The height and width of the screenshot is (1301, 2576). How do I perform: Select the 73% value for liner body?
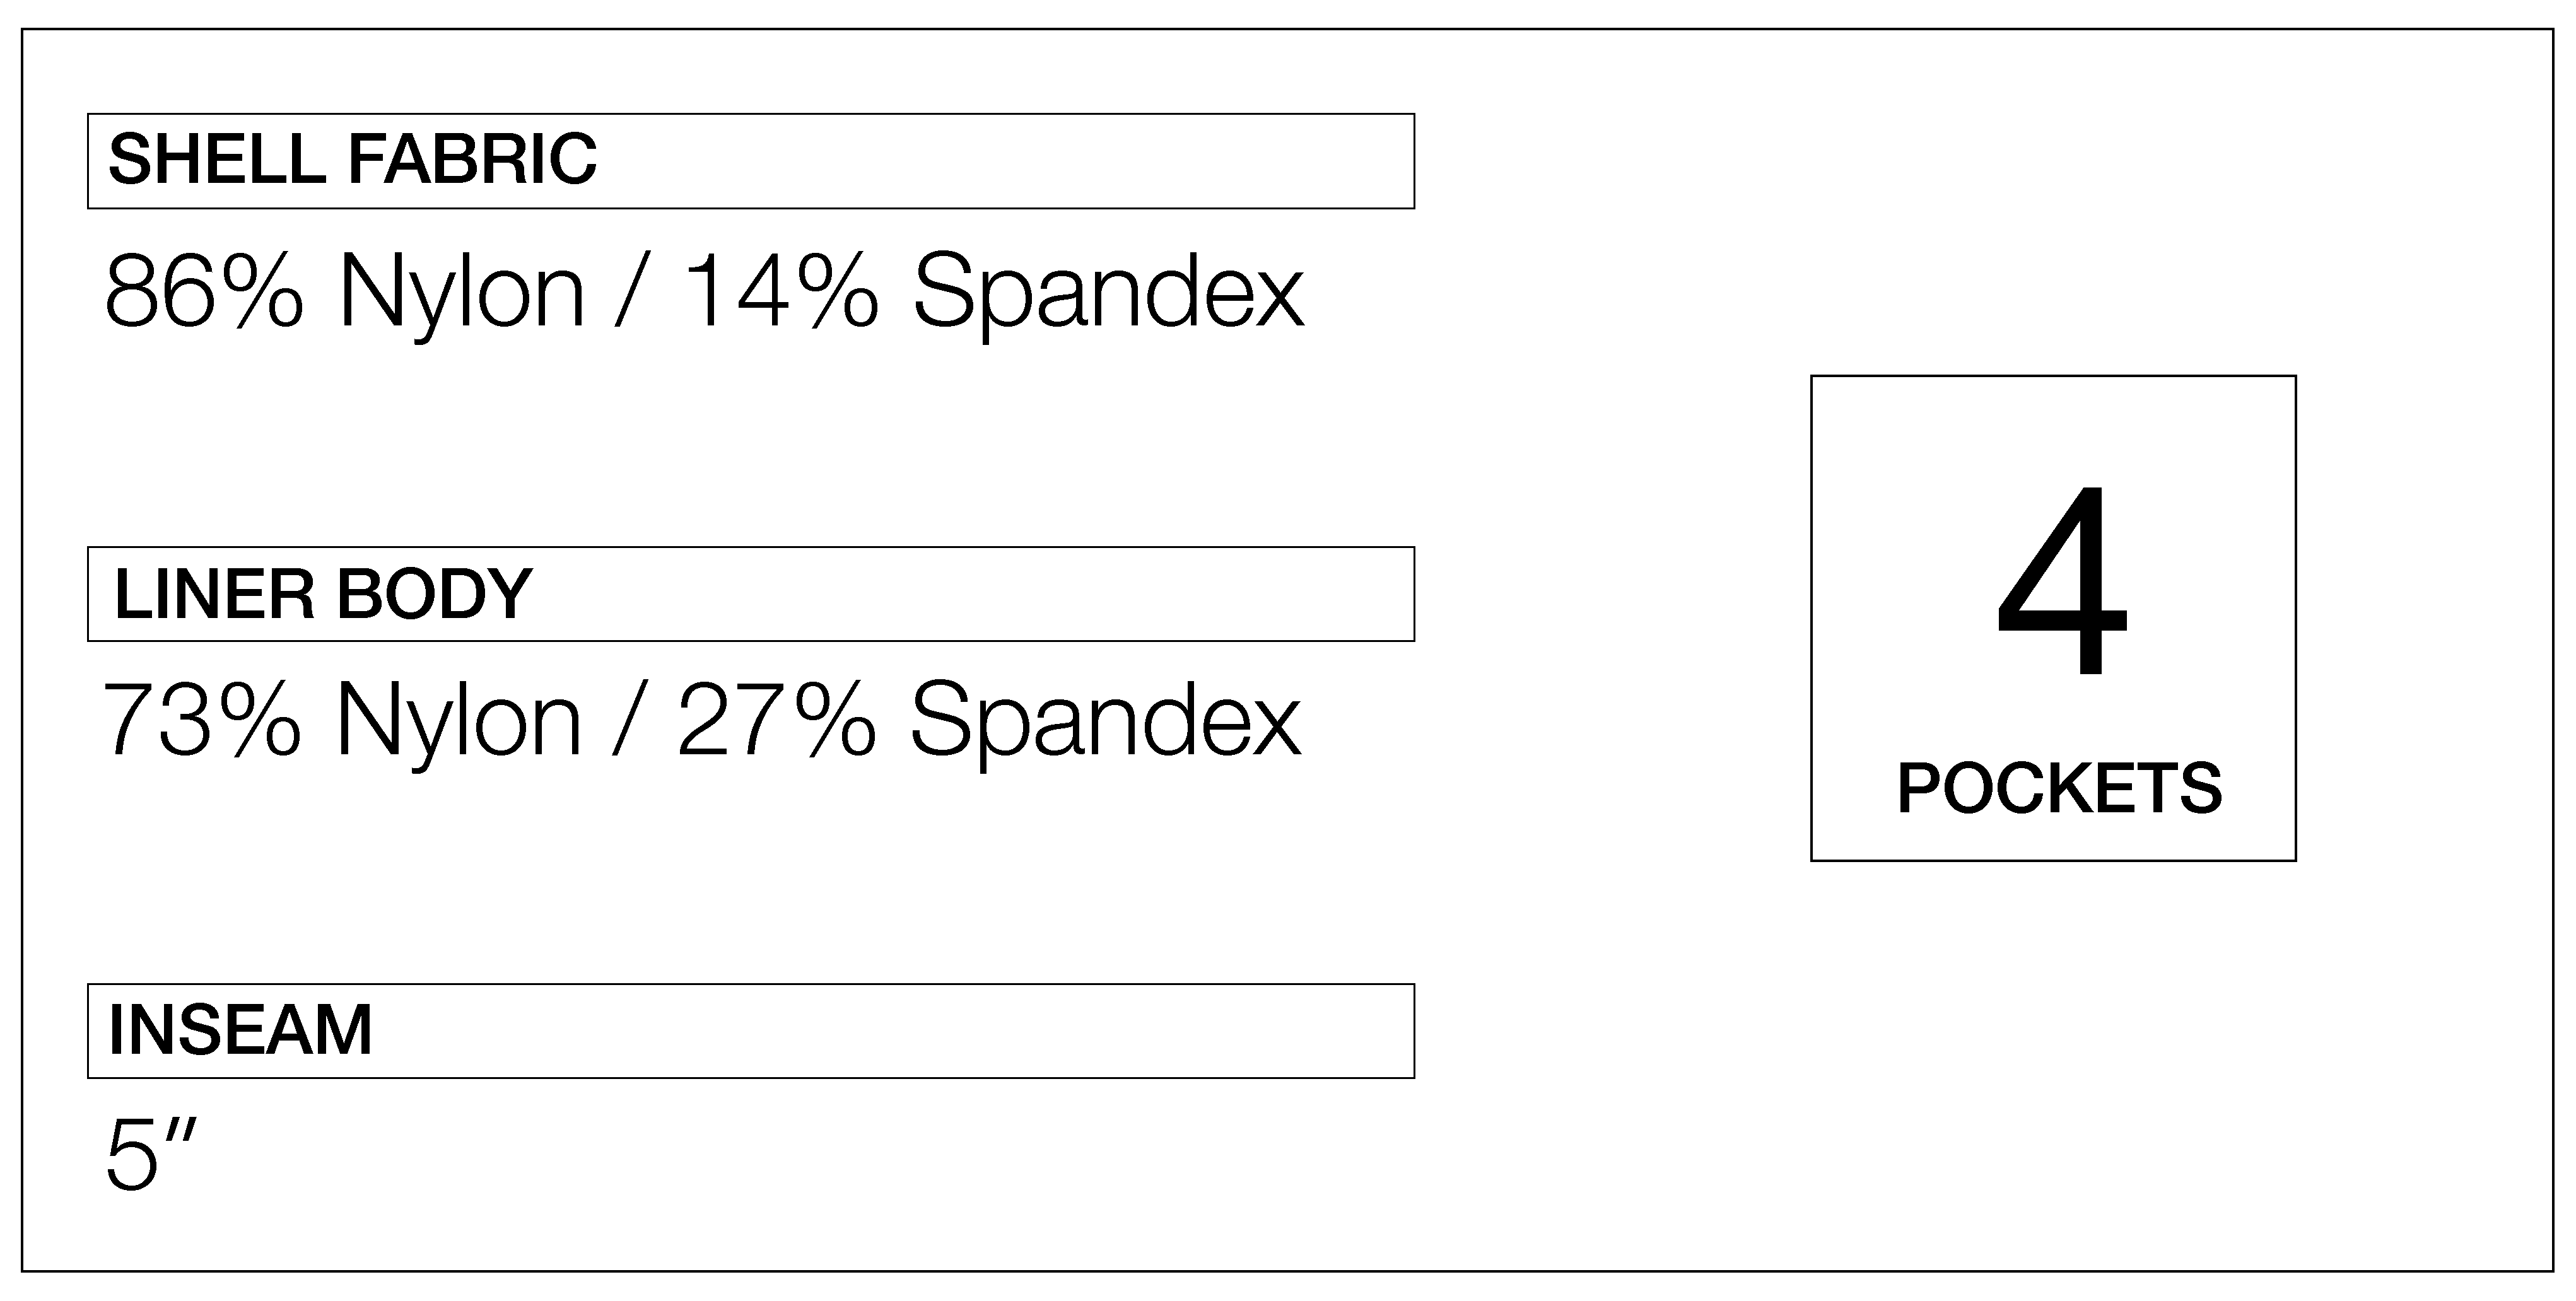tap(201, 720)
